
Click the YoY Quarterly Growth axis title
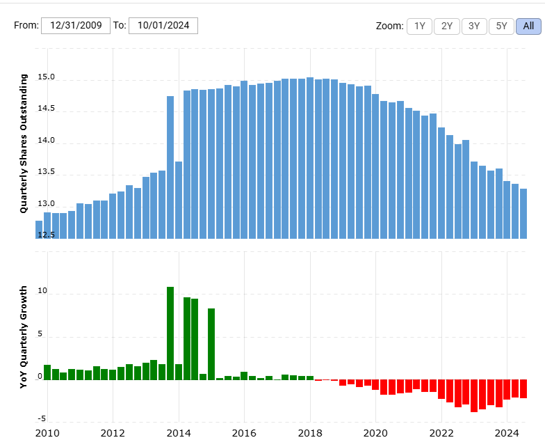tap(24, 337)
